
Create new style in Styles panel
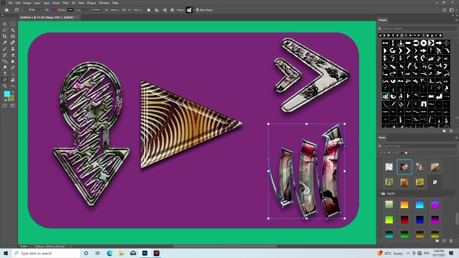coord(444,241)
